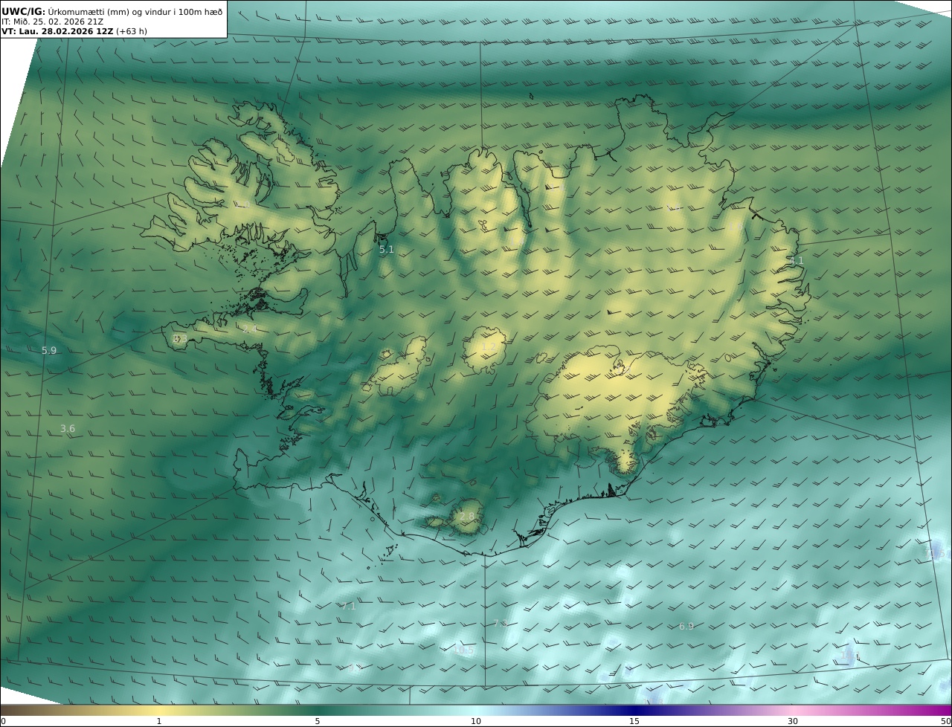952x727 pixels.
Task: Click the 0 tick label on the colorbar
Action: (3, 721)
